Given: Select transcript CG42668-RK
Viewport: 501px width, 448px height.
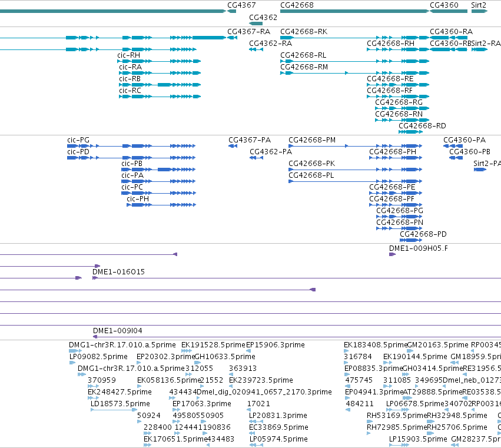Looking at the screenshot, I should click(304, 32).
